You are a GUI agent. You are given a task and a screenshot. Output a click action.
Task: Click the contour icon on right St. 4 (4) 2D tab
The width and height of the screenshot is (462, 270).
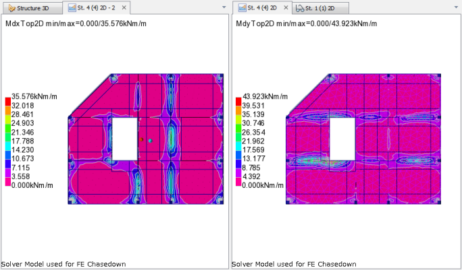(x=242, y=8)
